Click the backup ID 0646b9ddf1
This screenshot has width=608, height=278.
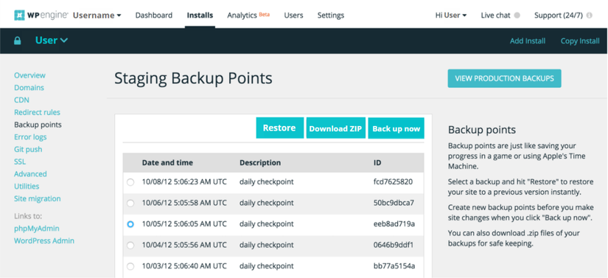click(394, 245)
